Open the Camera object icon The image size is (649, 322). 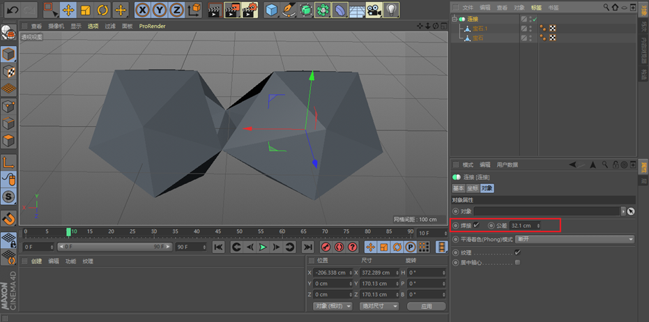point(374,10)
